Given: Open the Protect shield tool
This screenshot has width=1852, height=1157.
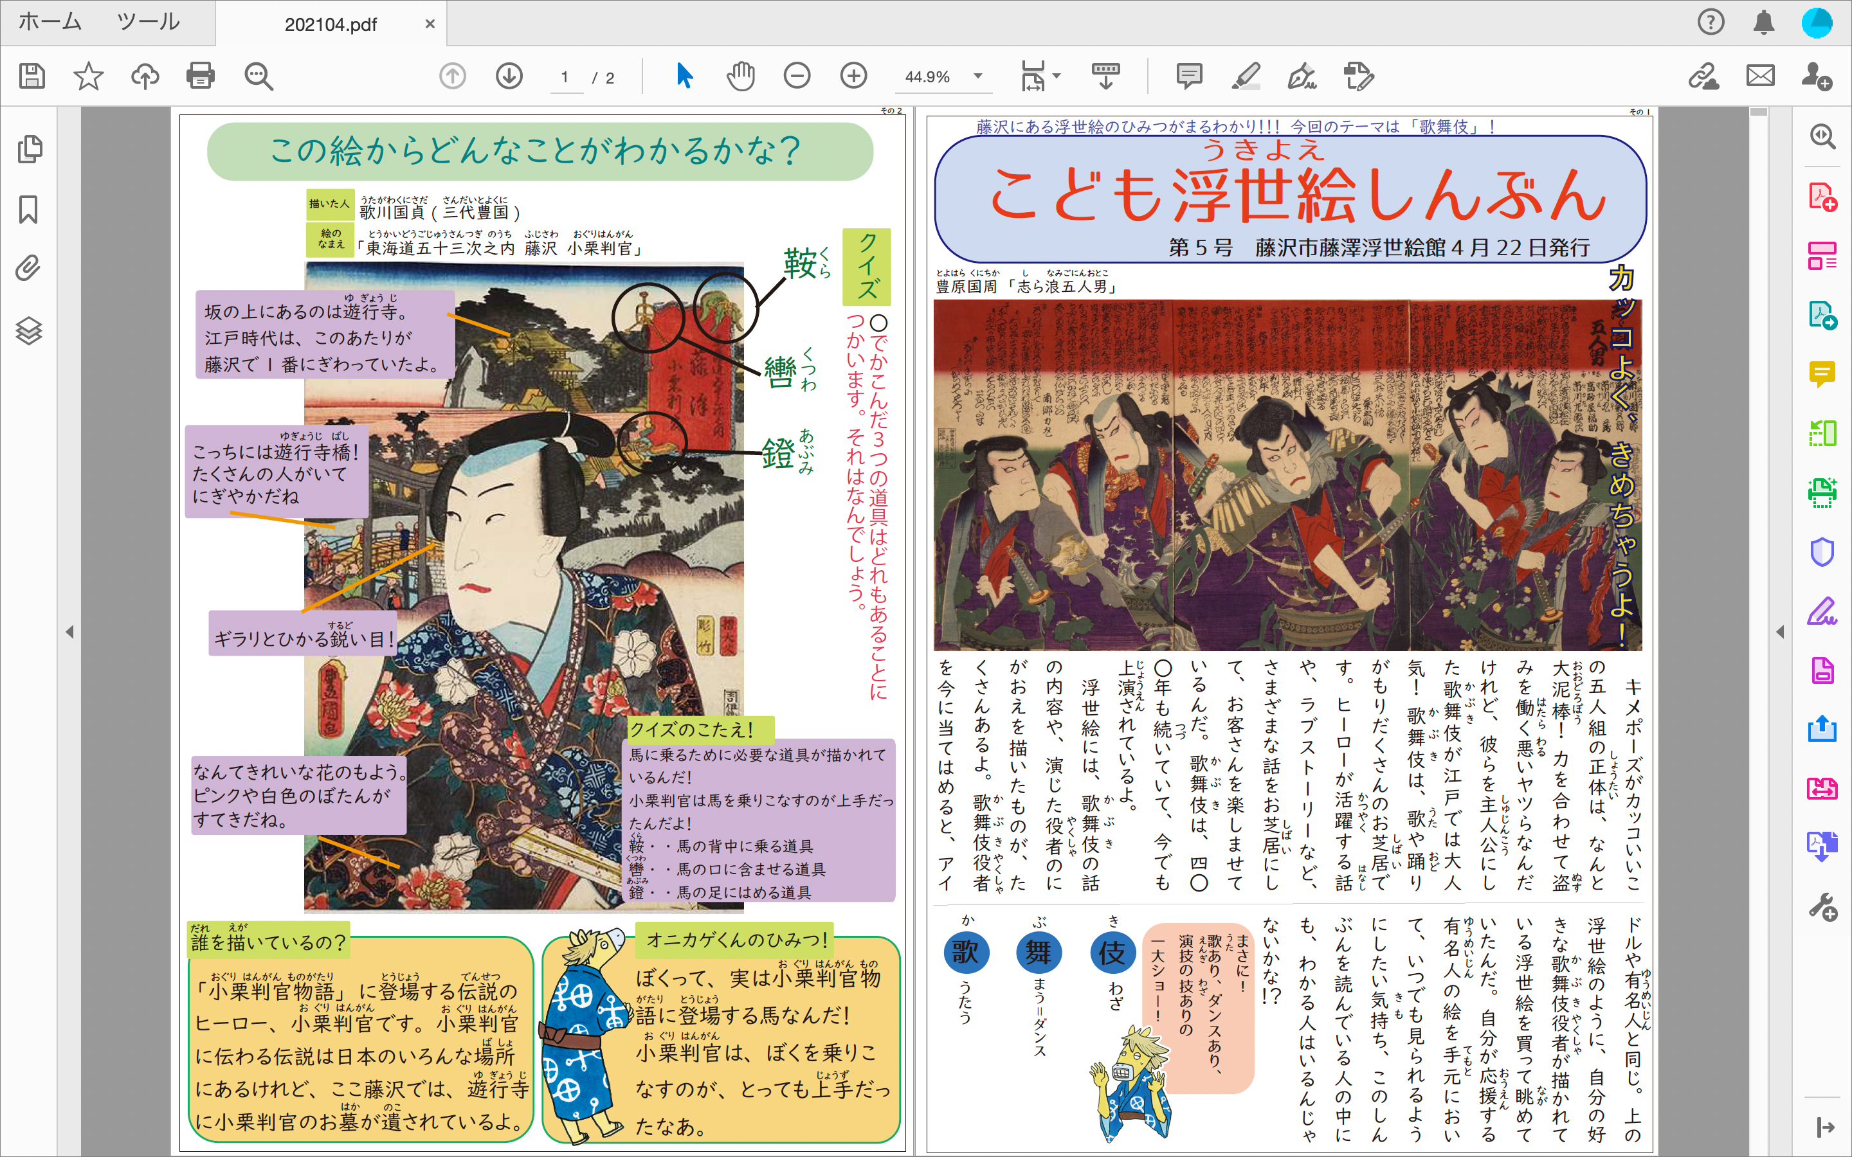Looking at the screenshot, I should tap(1822, 552).
